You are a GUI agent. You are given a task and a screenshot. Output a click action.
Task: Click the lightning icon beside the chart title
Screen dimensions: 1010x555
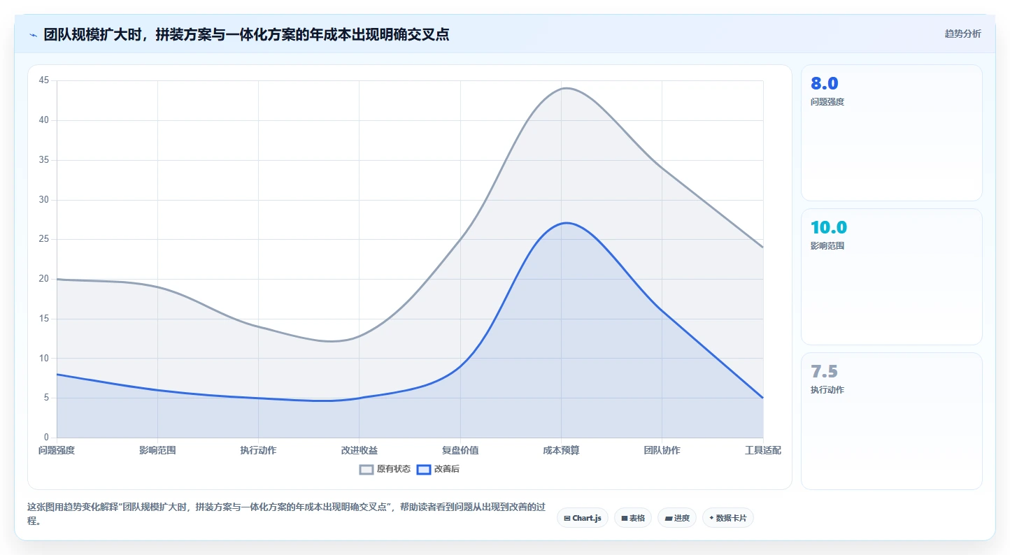(x=34, y=34)
